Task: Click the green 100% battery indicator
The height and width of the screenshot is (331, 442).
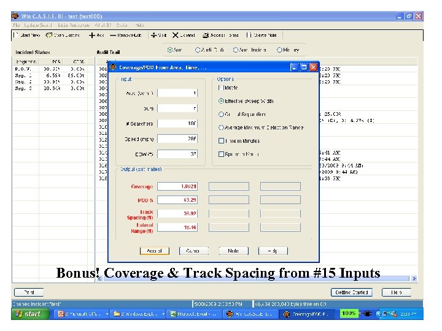Action: 349,313
